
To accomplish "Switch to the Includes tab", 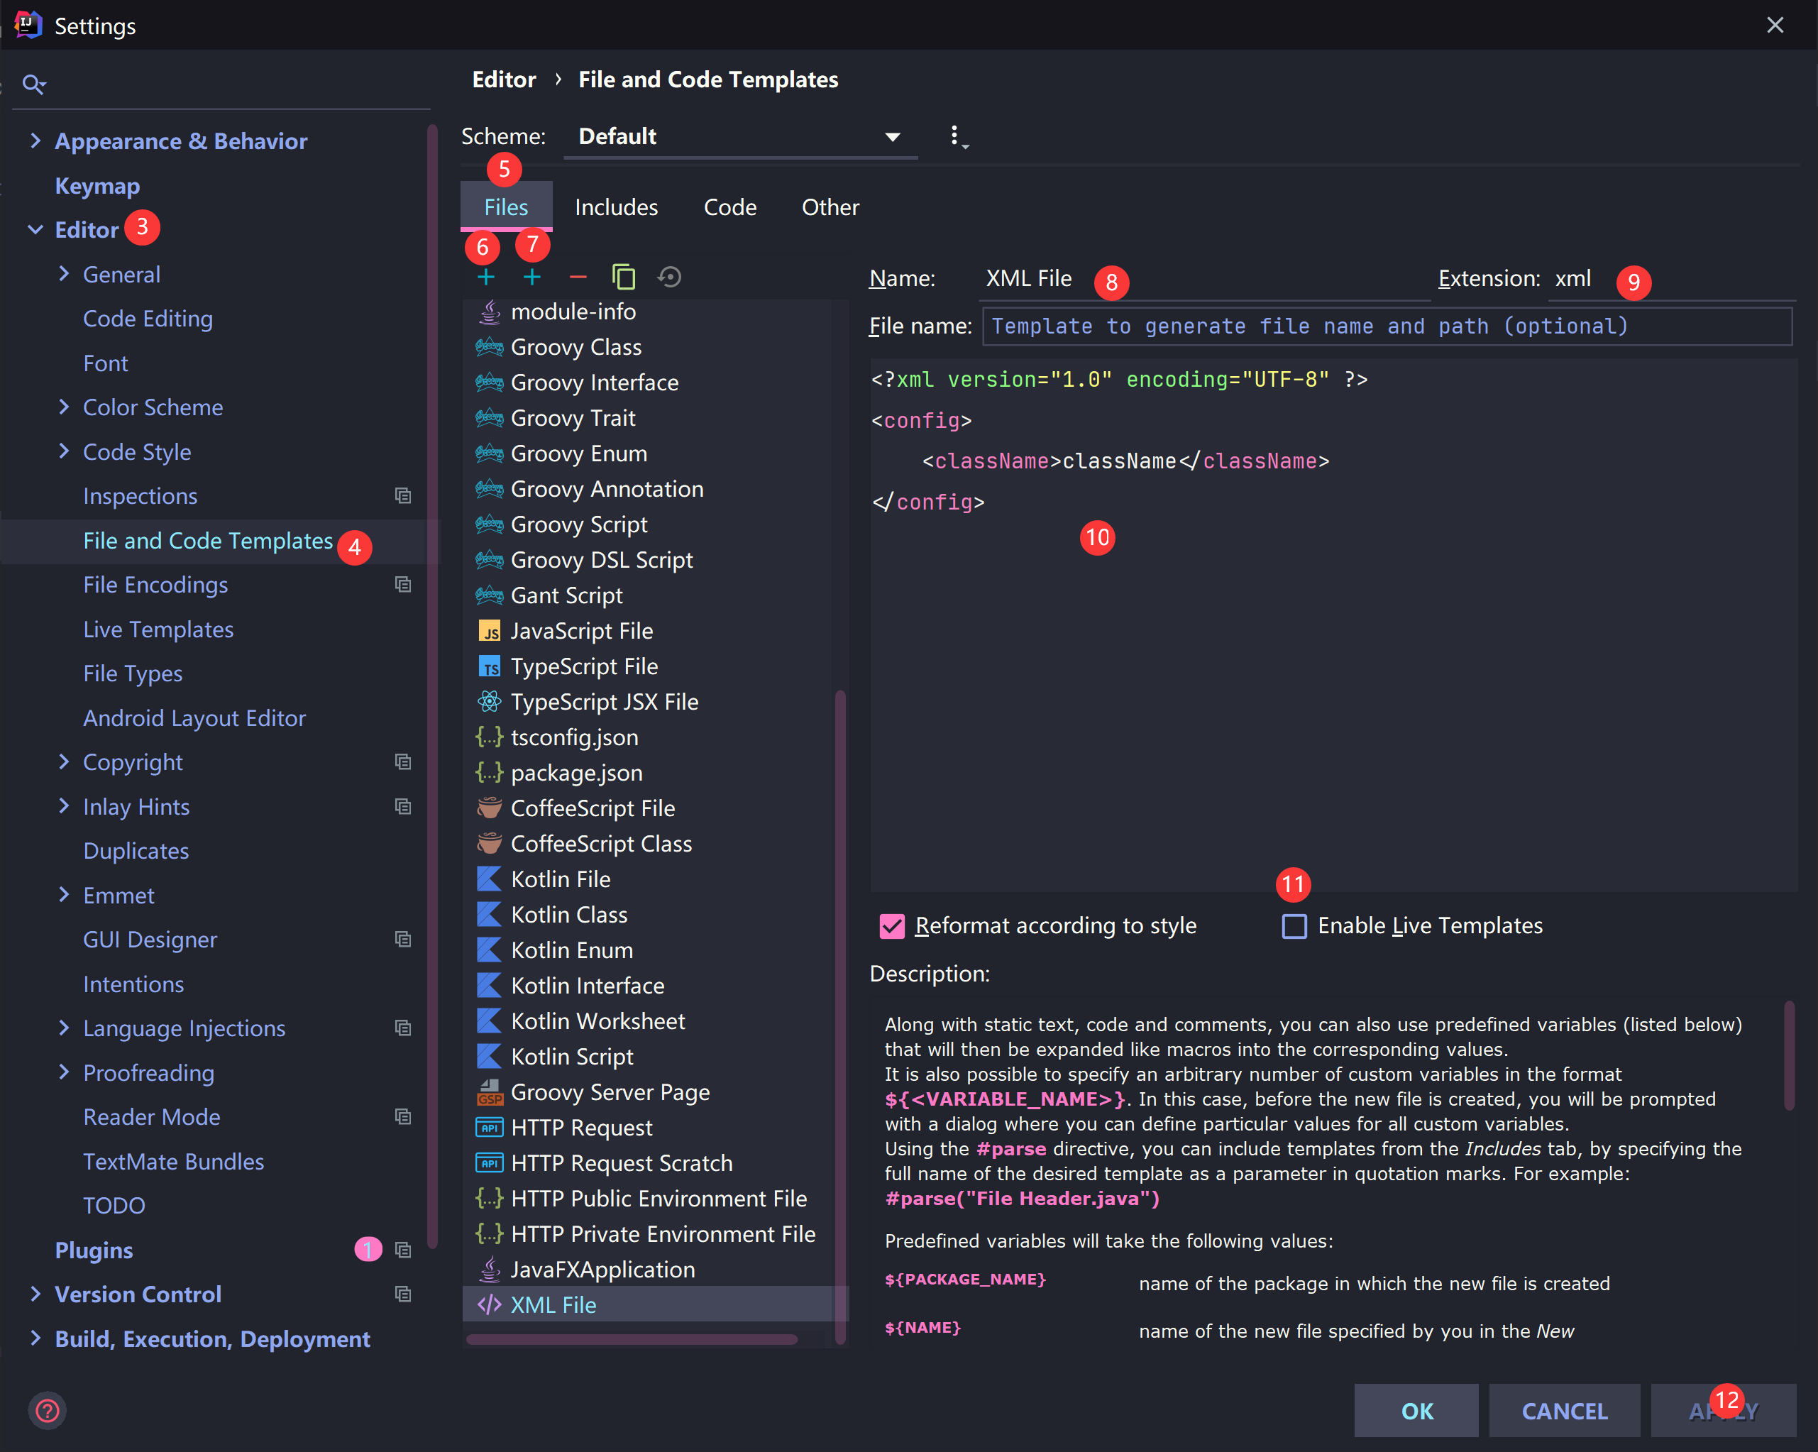I will [x=615, y=207].
